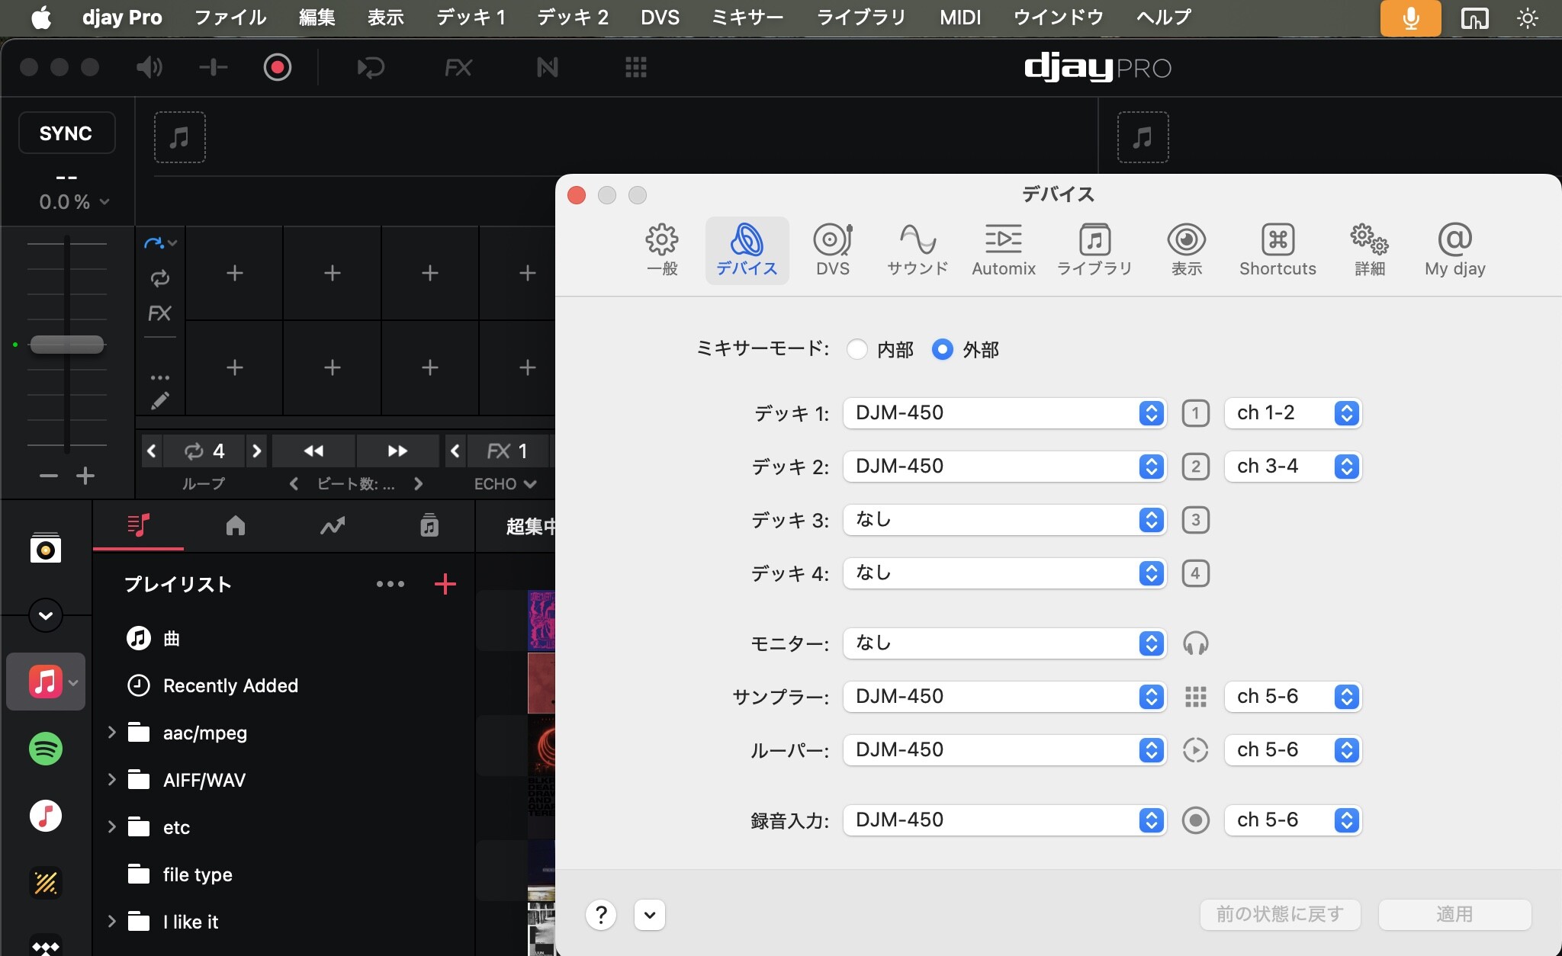Select 内部 mixer mode radio

click(857, 349)
